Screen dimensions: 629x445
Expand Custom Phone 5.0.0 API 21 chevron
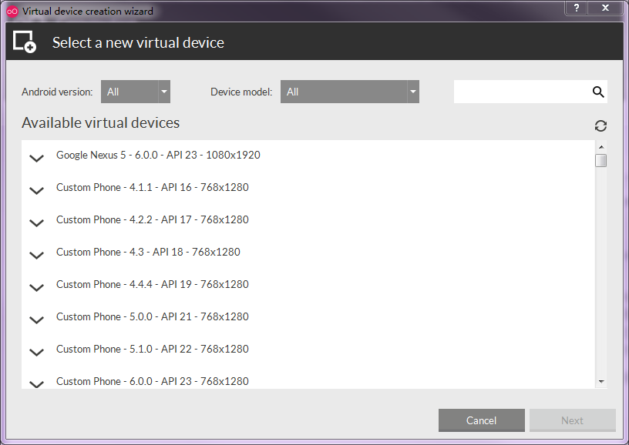(x=36, y=320)
